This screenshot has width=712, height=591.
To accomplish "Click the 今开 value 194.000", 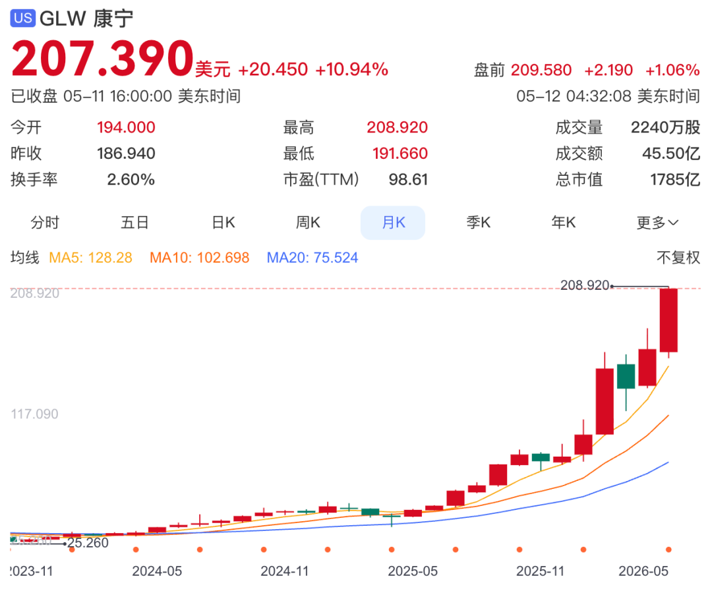I will pos(126,128).
